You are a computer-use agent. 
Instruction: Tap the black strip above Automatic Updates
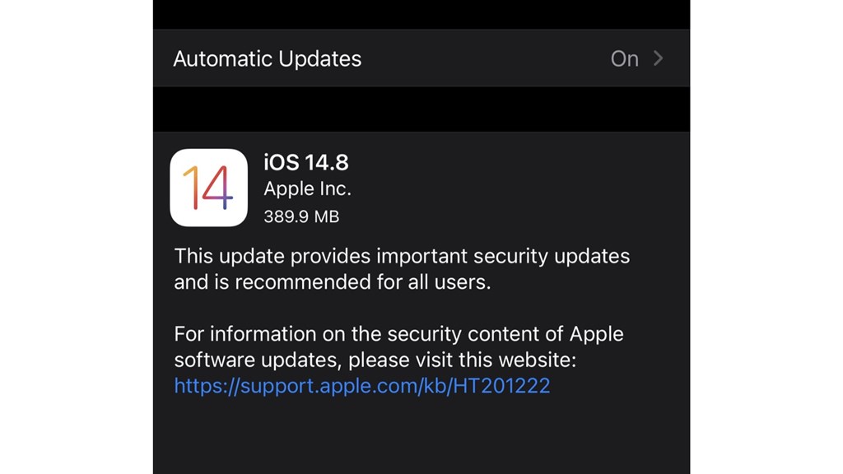tap(421, 14)
